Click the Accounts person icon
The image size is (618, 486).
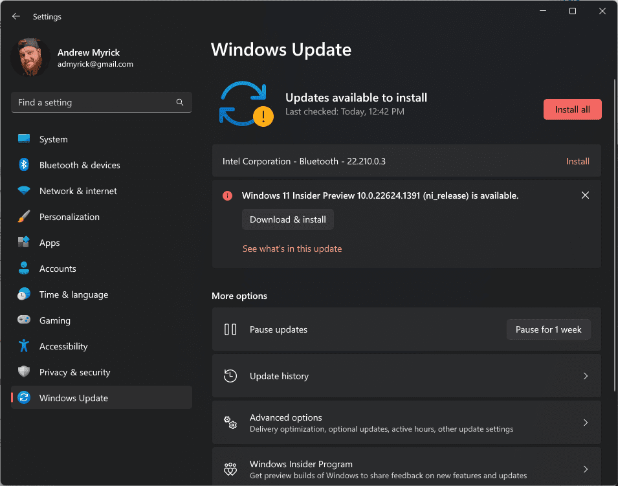pos(24,268)
